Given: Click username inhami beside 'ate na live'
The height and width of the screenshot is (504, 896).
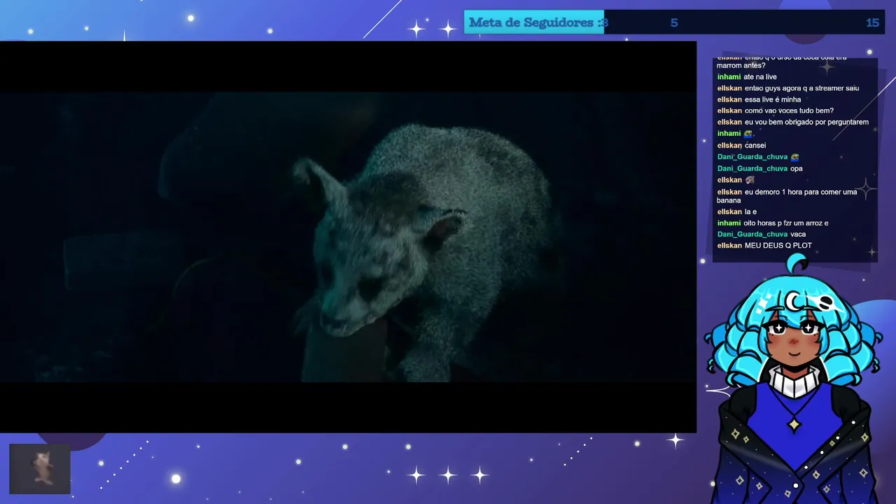Looking at the screenshot, I should (729, 77).
